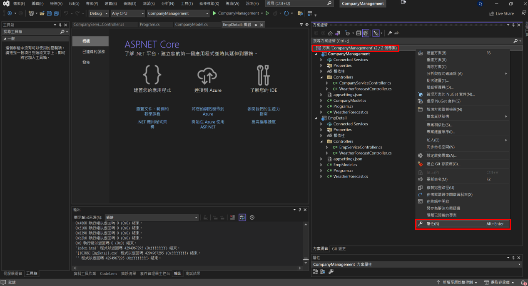Open the 提高編碼速度 link
The image size is (528, 286).
pyautogui.click(x=264, y=122)
